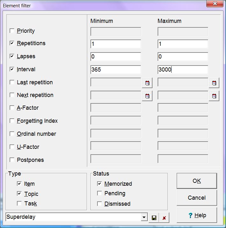The height and width of the screenshot is (228, 226).
Task: Save the Superdelay filter with floppy icon
Action: click(154, 218)
